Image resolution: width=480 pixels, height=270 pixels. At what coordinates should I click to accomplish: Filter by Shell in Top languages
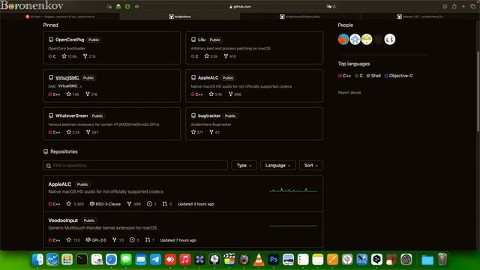click(x=373, y=76)
